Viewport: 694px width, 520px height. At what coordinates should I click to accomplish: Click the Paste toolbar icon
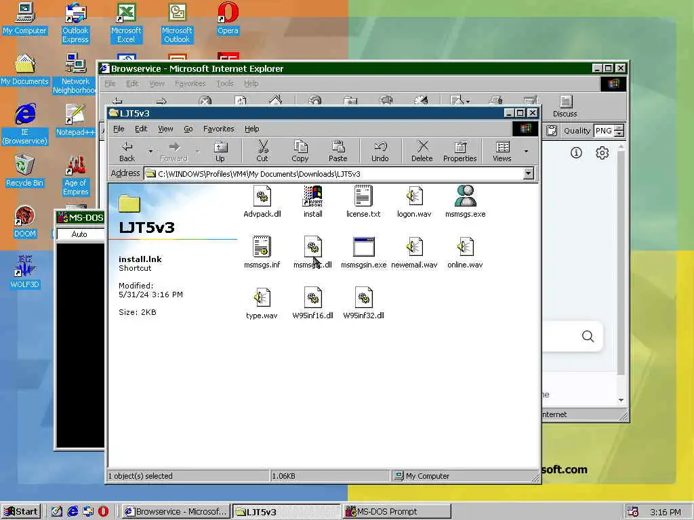338,151
